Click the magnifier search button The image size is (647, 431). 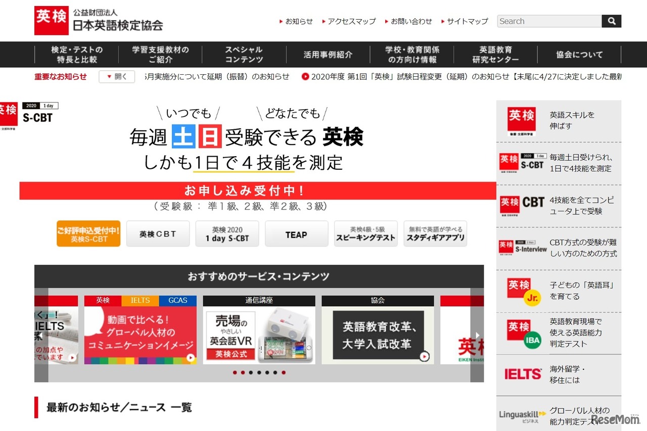coord(611,21)
